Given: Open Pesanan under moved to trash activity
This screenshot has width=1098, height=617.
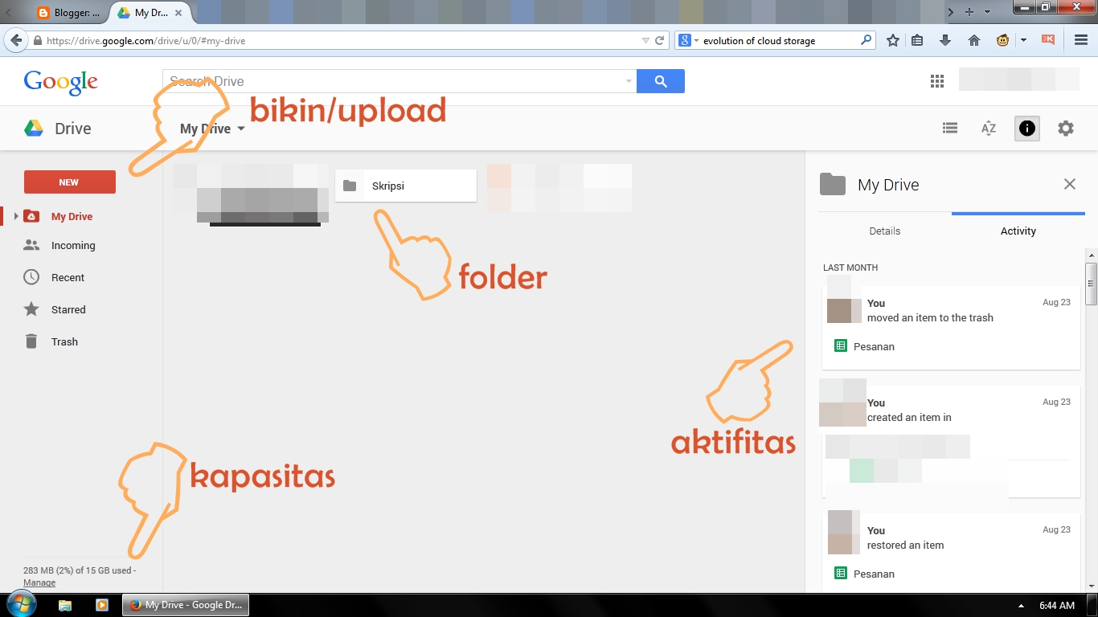Looking at the screenshot, I should [874, 347].
